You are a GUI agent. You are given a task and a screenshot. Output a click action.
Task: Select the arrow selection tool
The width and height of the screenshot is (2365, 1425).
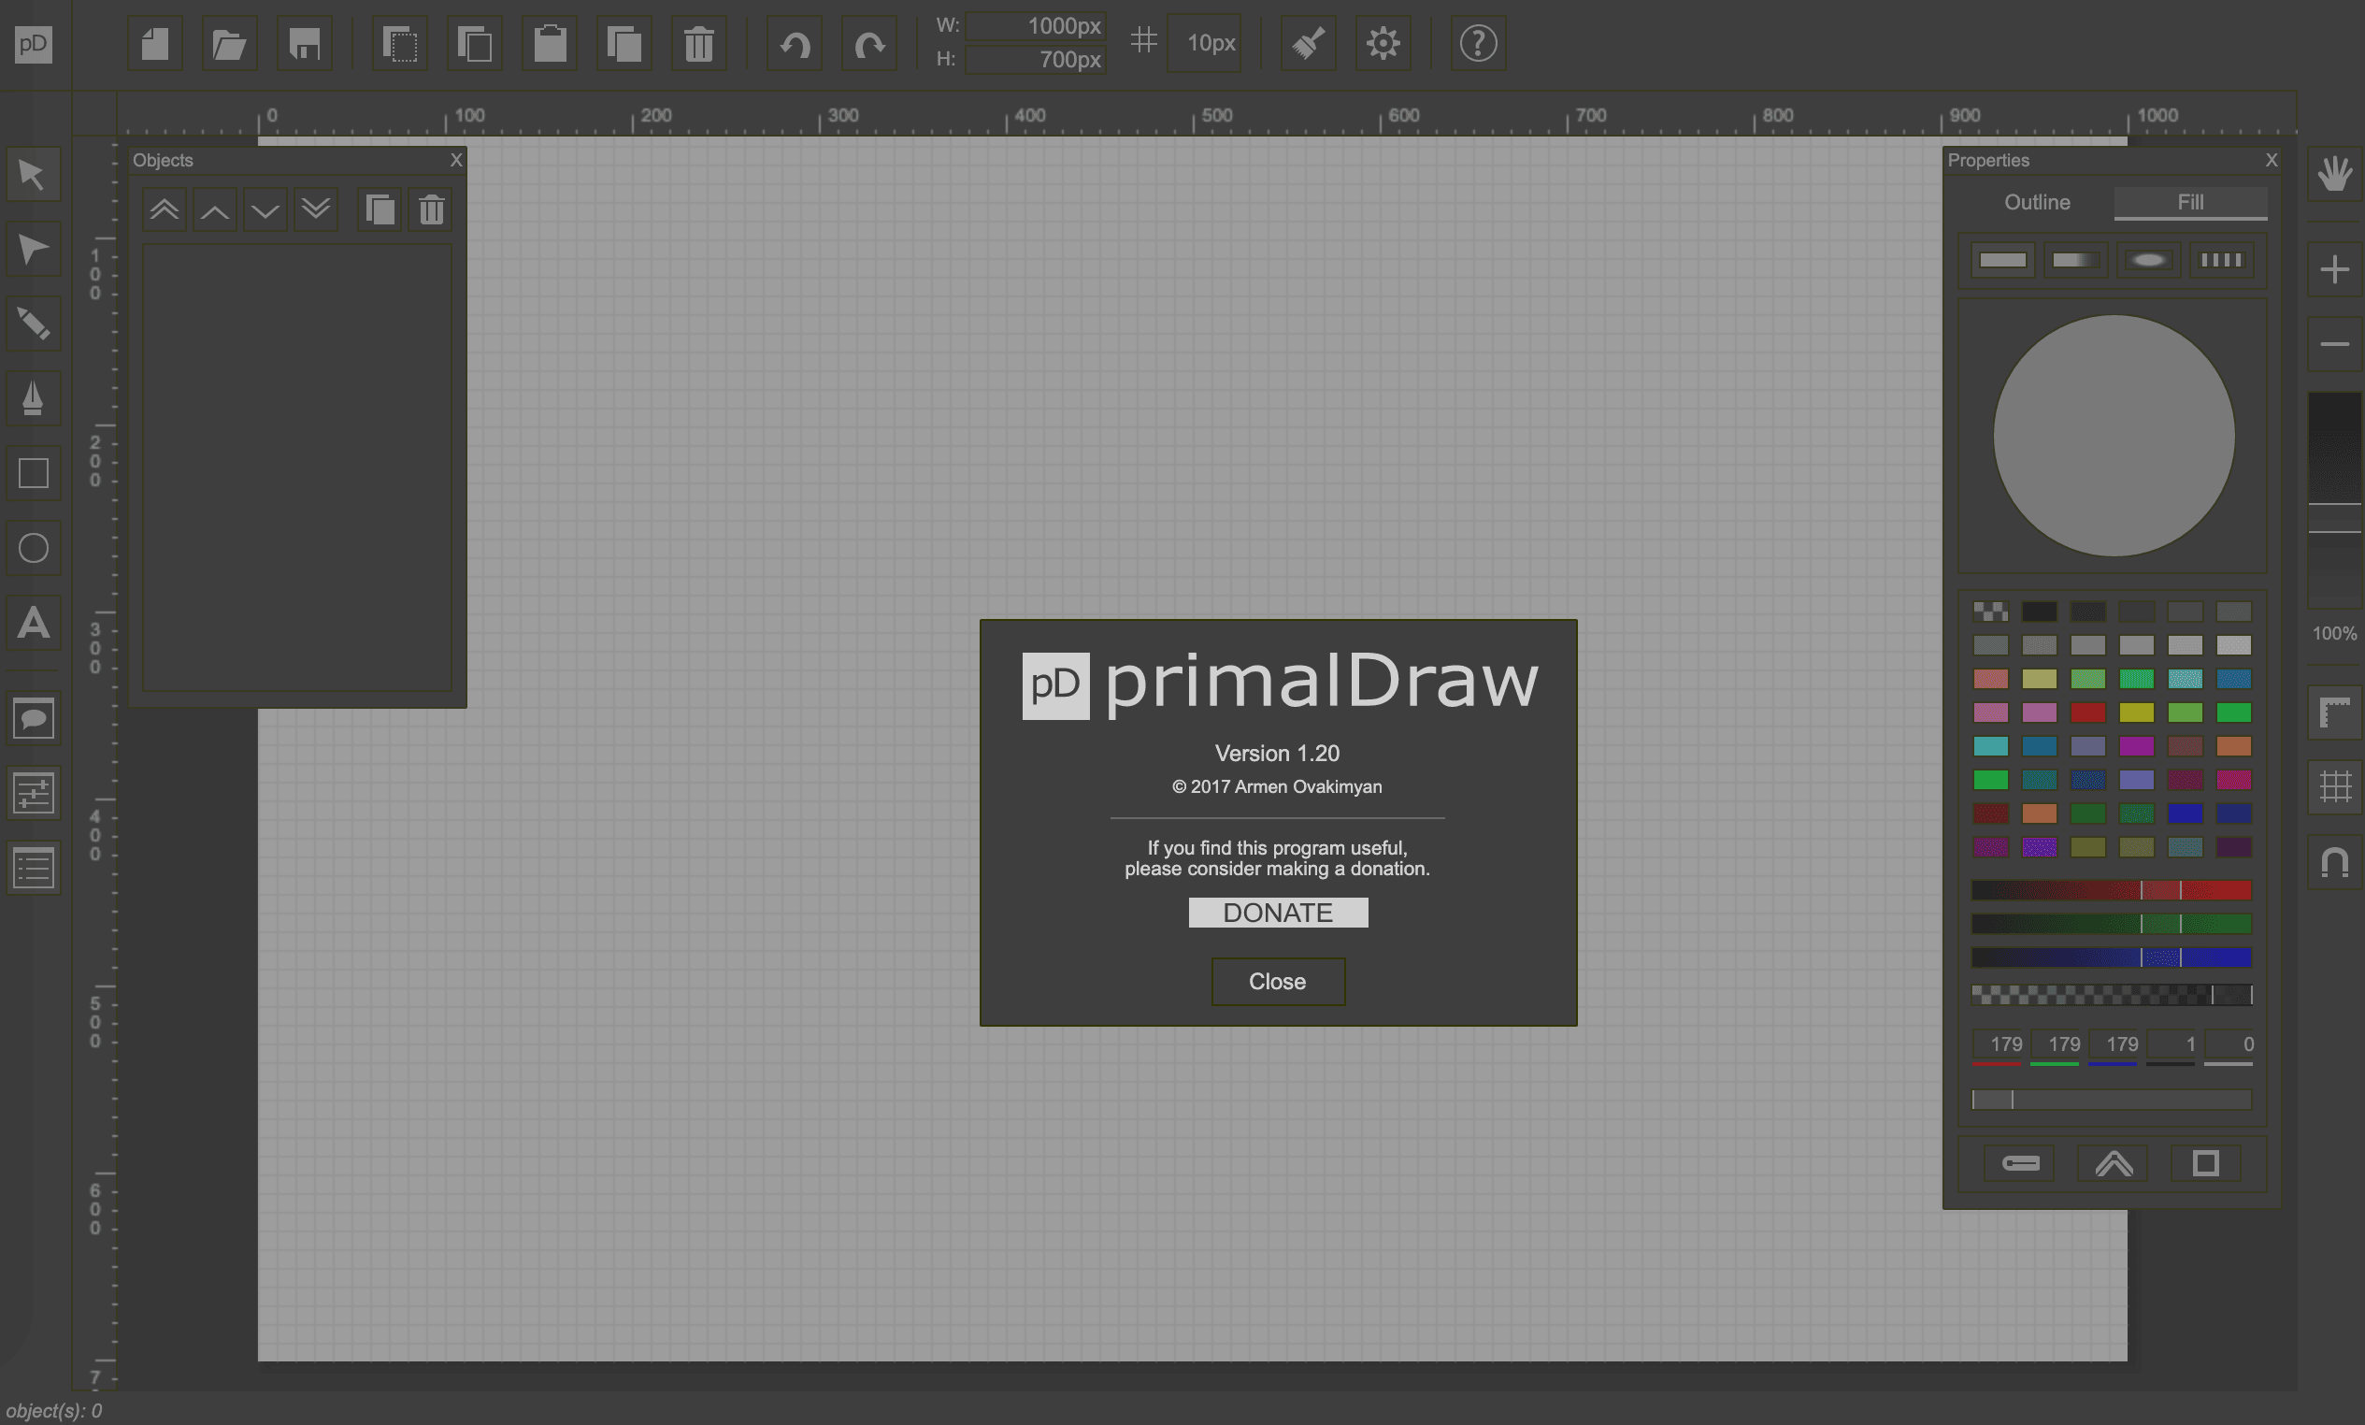pyautogui.click(x=34, y=175)
